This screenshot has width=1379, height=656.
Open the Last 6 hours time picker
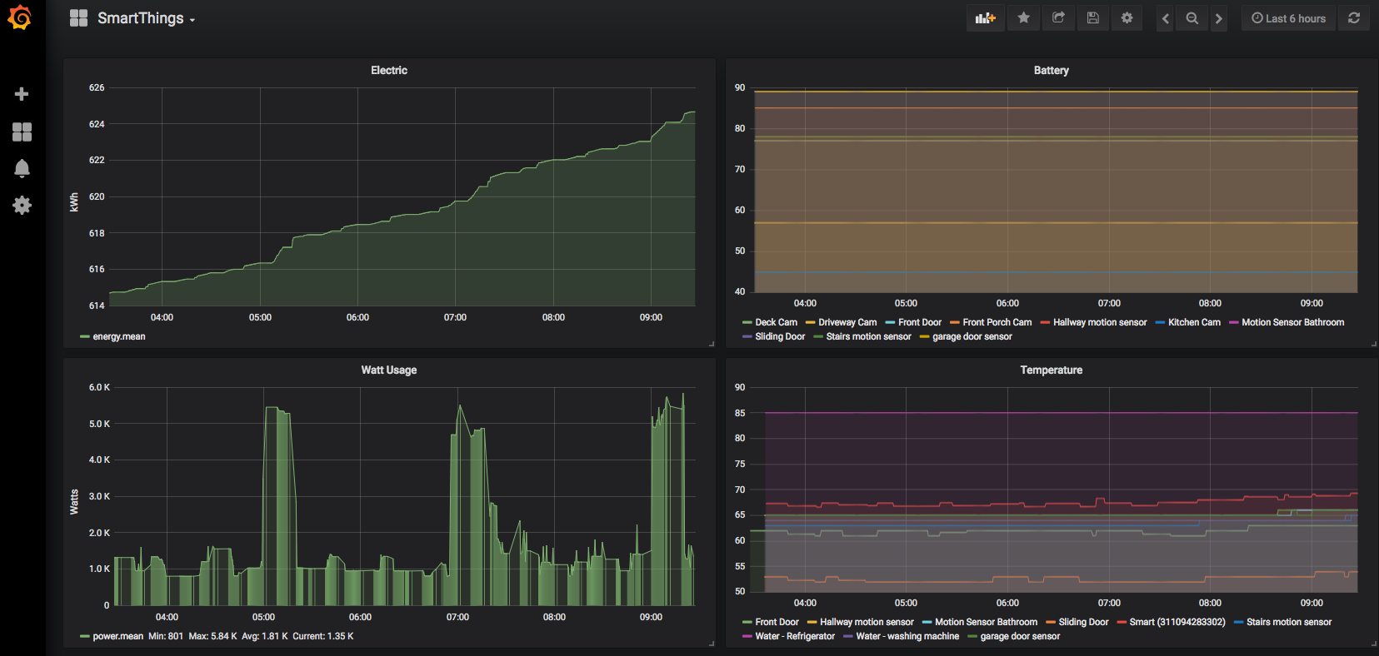pyautogui.click(x=1288, y=18)
